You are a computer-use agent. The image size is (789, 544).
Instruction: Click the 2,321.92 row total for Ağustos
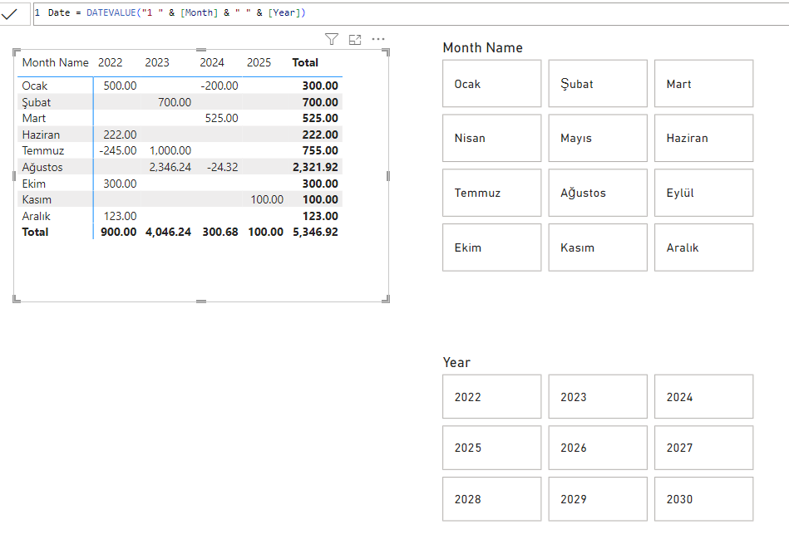click(x=315, y=167)
